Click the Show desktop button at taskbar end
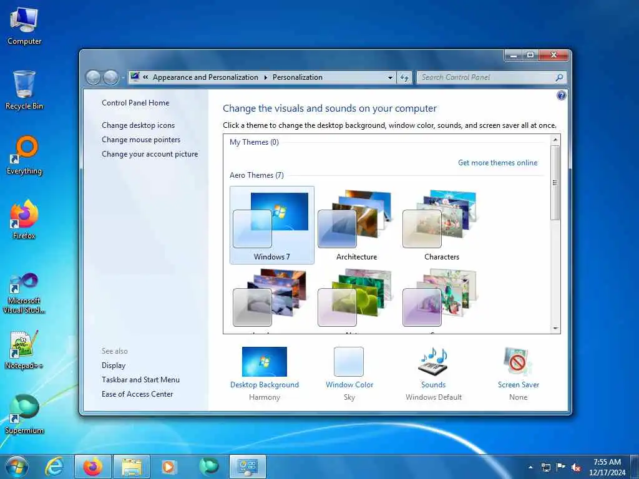Screen dimensions: 639x479 pos(635,467)
